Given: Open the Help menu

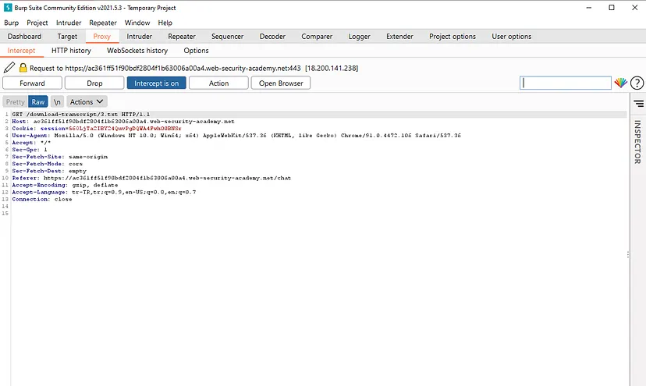Looking at the screenshot, I should (165, 23).
